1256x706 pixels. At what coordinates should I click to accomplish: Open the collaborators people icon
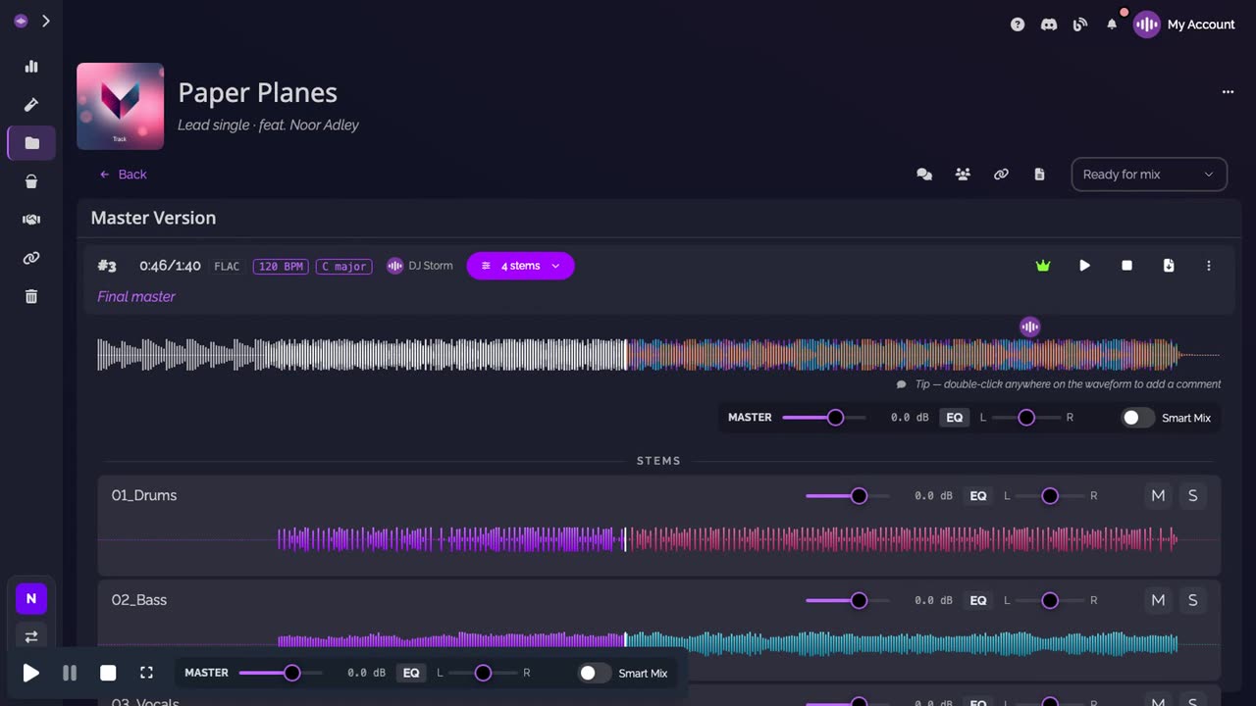pos(963,175)
